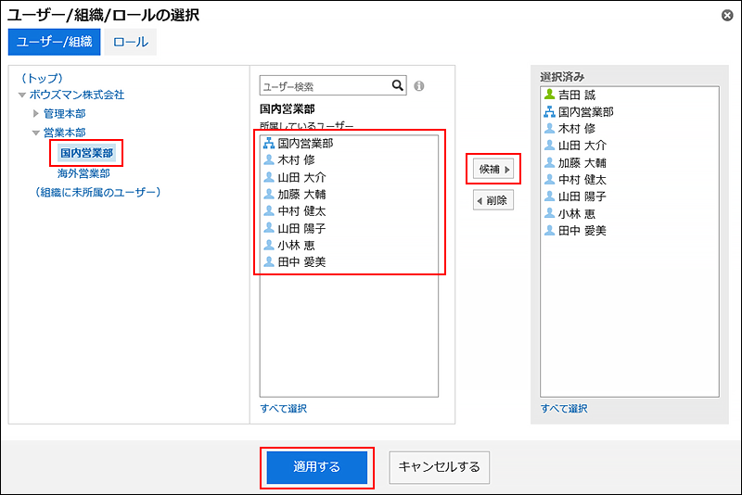Click the green user icon beside 吉田 誠
The height and width of the screenshot is (495, 742).
[x=549, y=94]
